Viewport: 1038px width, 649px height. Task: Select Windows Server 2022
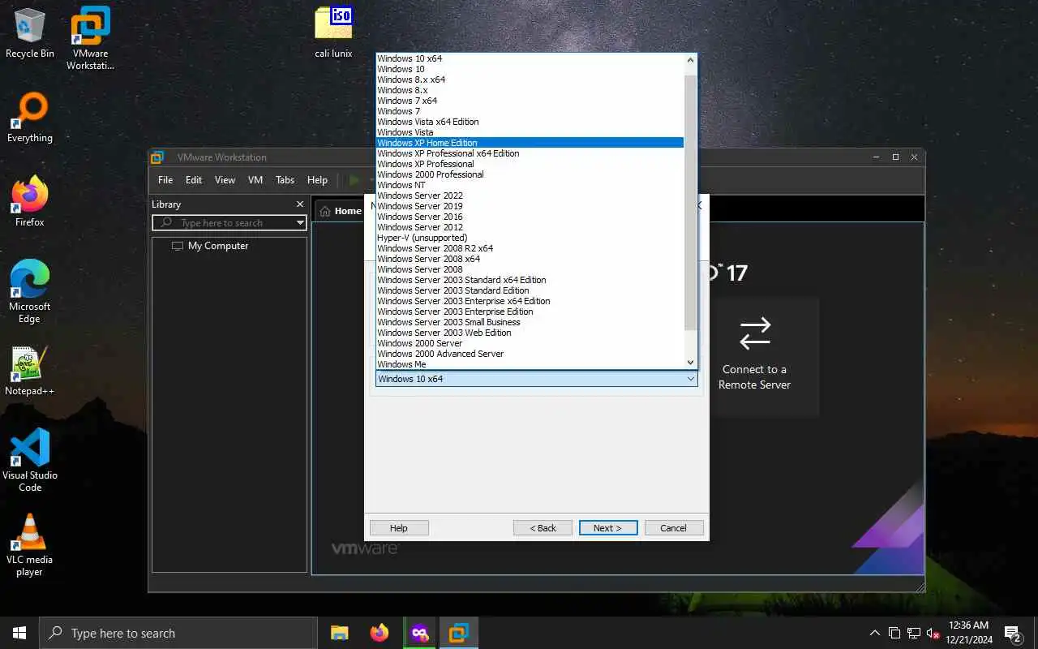(530, 196)
